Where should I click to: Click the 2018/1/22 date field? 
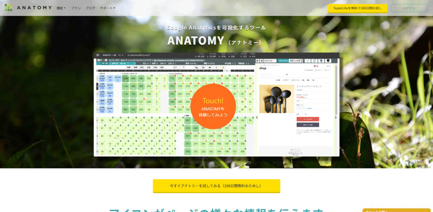270,61
